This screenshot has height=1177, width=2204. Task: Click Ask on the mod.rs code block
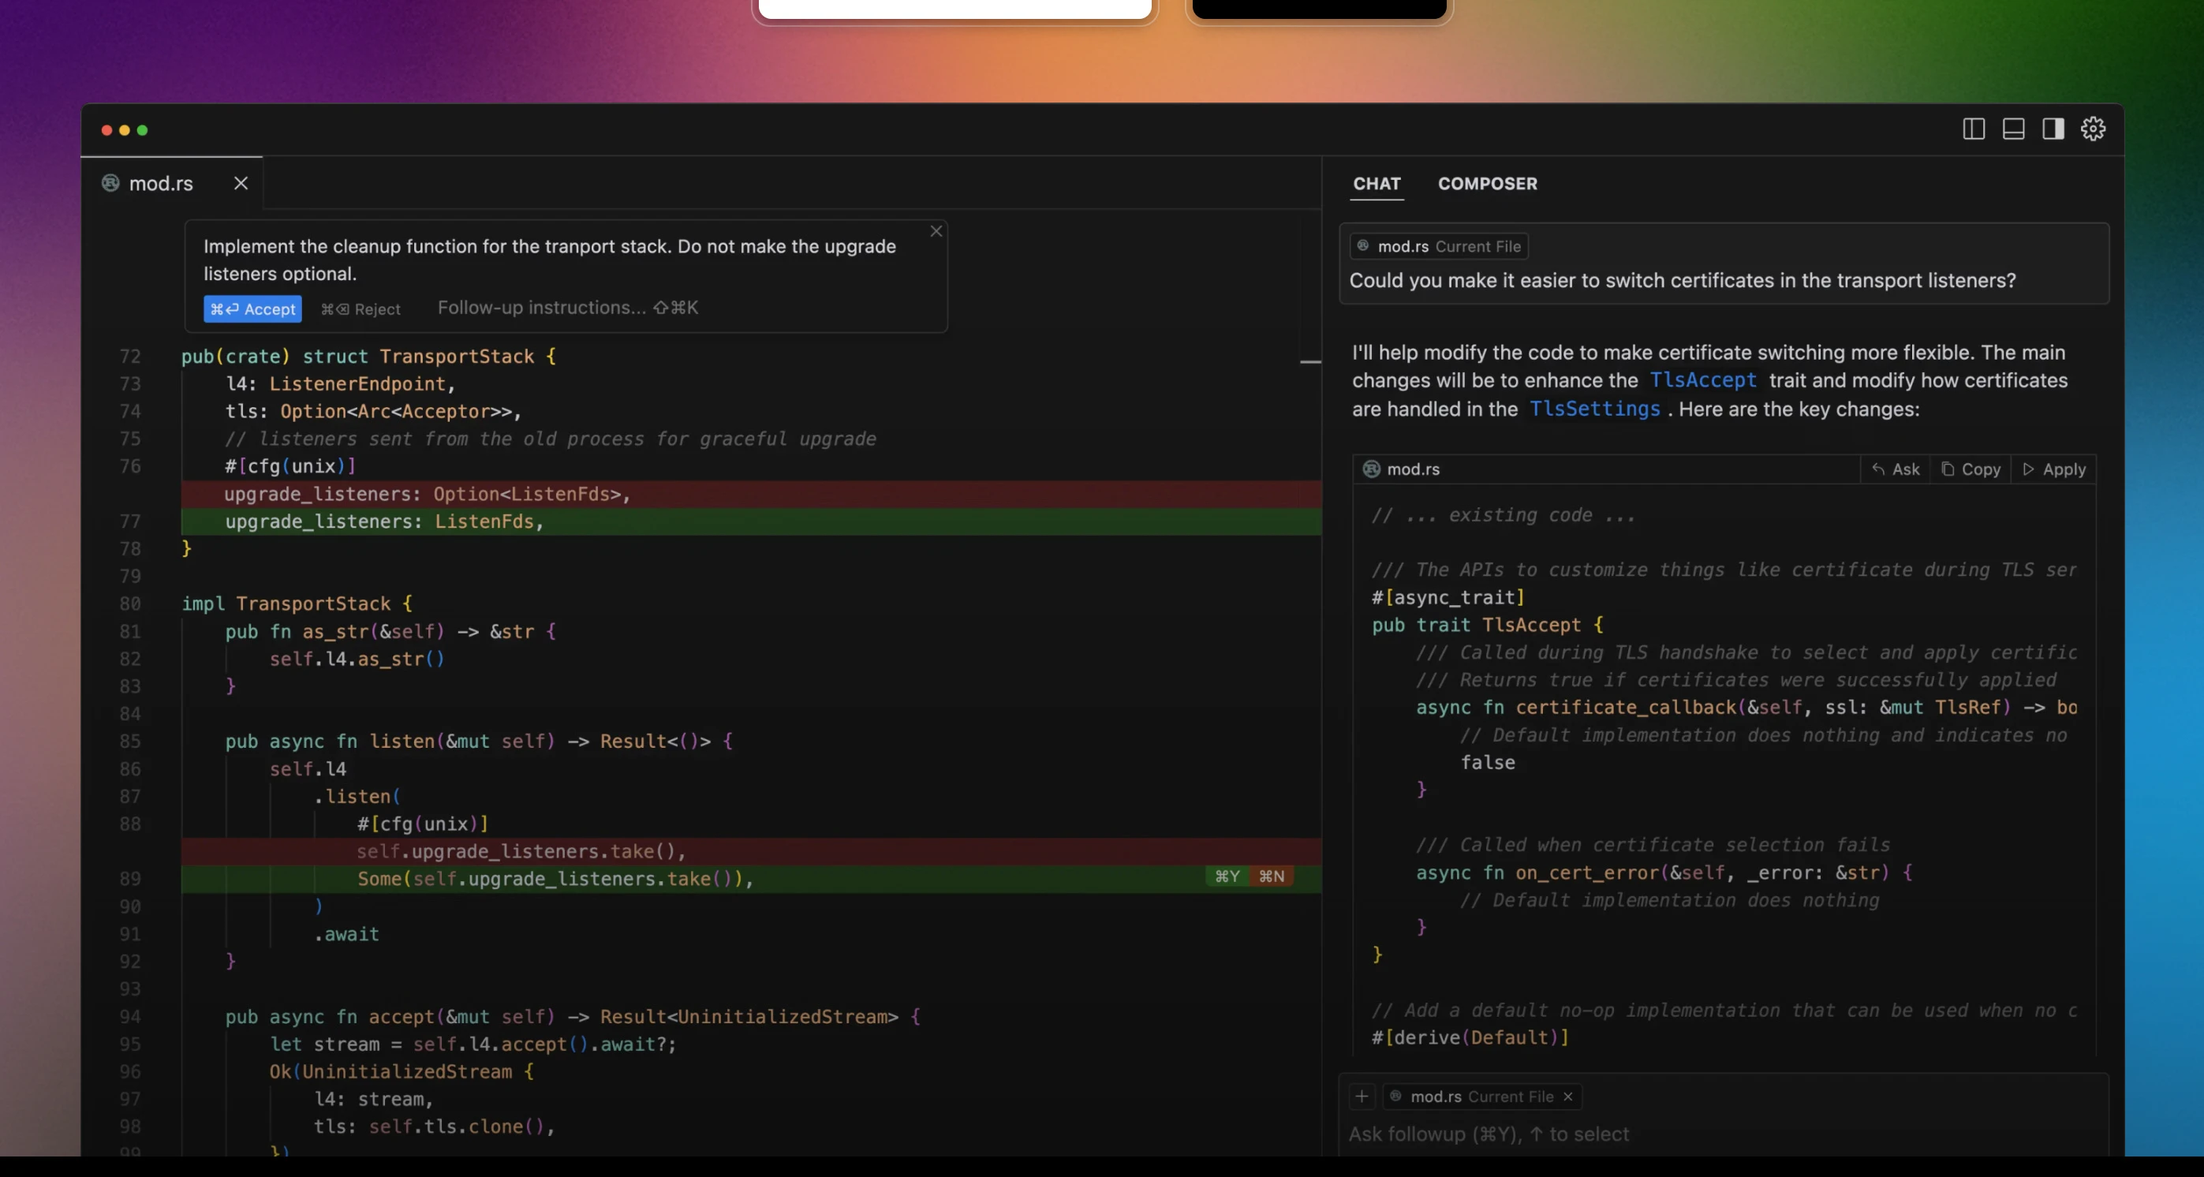pyautogui.click(x=1895, y=469)
